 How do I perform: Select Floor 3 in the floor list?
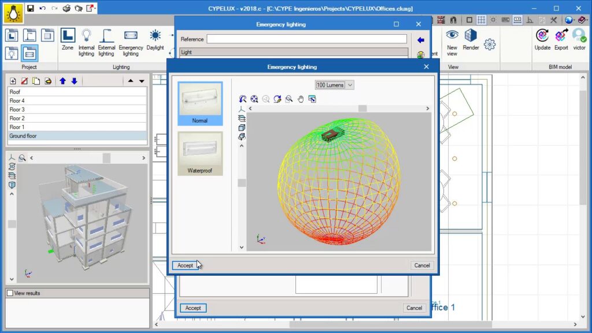[x=17, y=109]
